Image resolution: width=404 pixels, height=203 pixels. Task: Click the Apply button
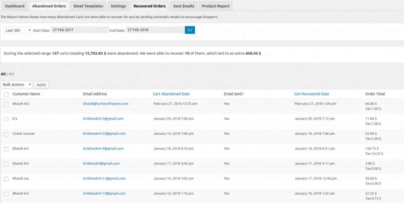[x=41, y=84]
